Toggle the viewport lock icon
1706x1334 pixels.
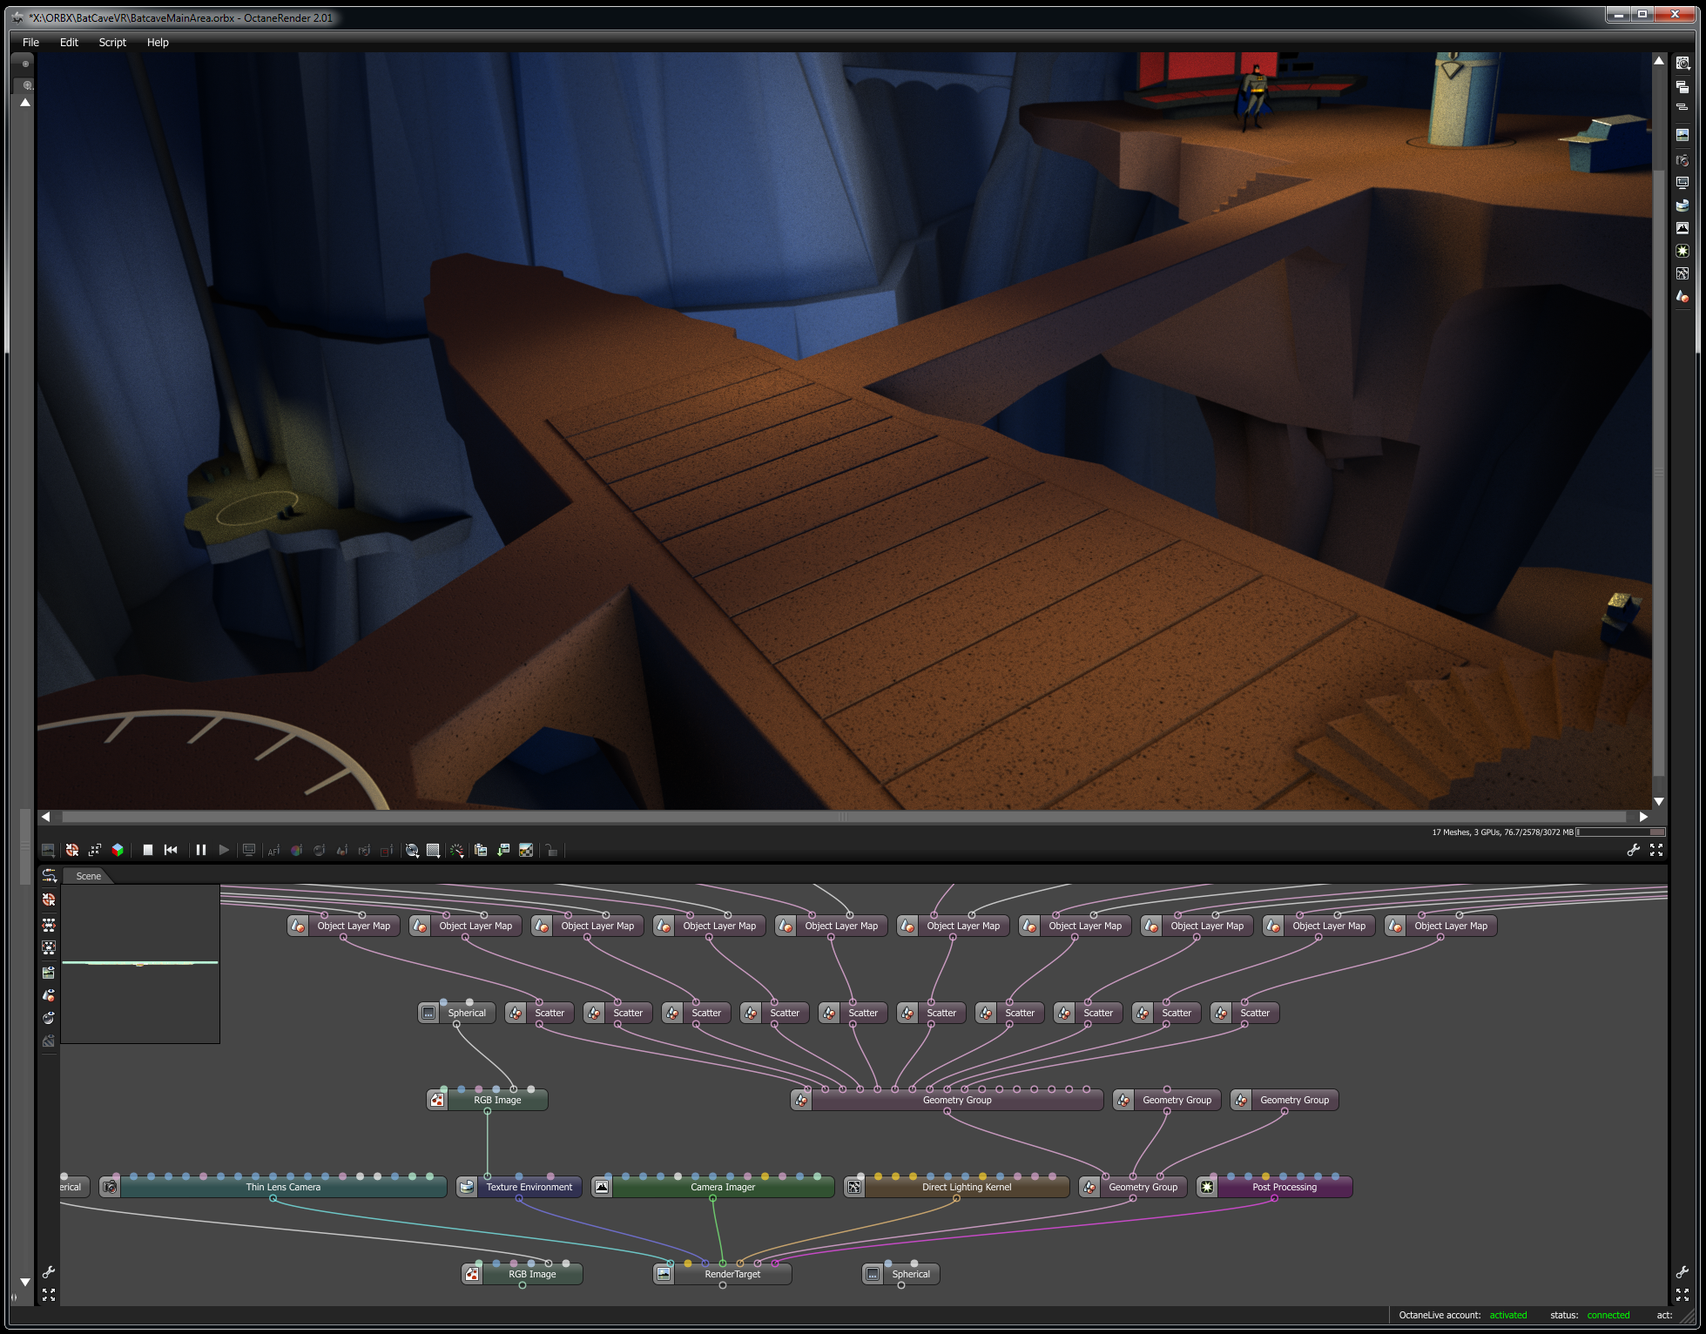[551, 850]
